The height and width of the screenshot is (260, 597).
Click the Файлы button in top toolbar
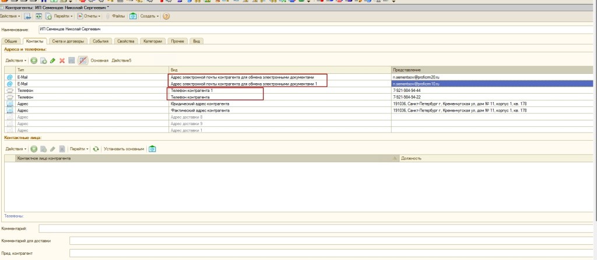[x=118, y=16]
